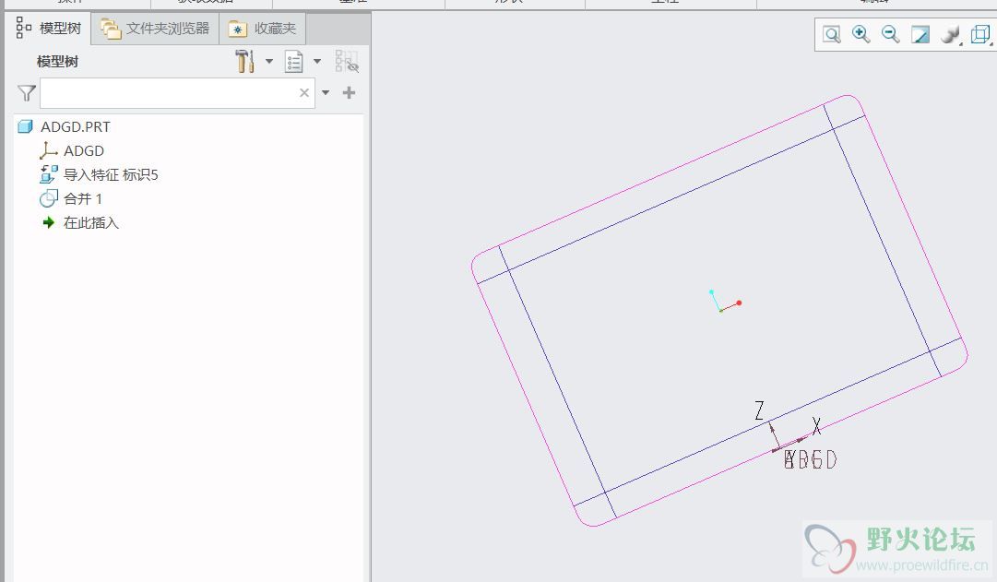Click the ADGD coordinate label in viewport
The width and height of the screenshot is (997, 582).
(811, 459)
